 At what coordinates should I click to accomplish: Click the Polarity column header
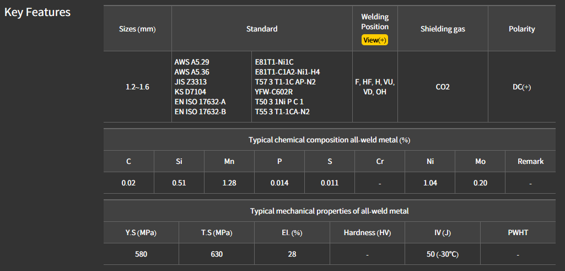pos(521,29)
